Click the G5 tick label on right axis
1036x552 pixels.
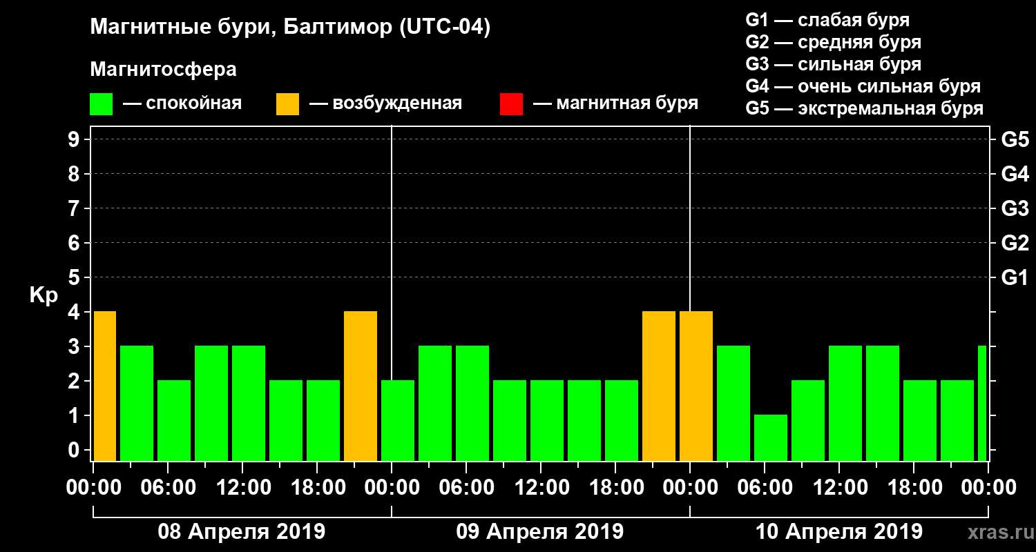point(1015,140)
